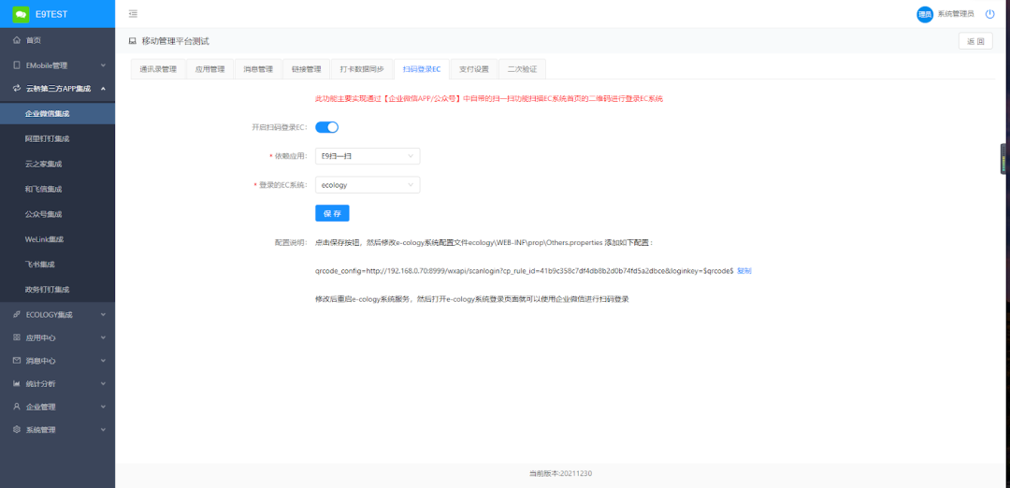Click the 复制 link after qrcode config
The image size is (1010, 488).
[x=744, y=271]
